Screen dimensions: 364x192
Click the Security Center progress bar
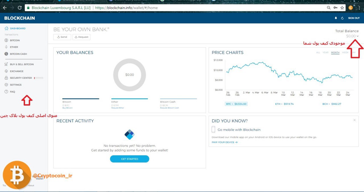39,78
